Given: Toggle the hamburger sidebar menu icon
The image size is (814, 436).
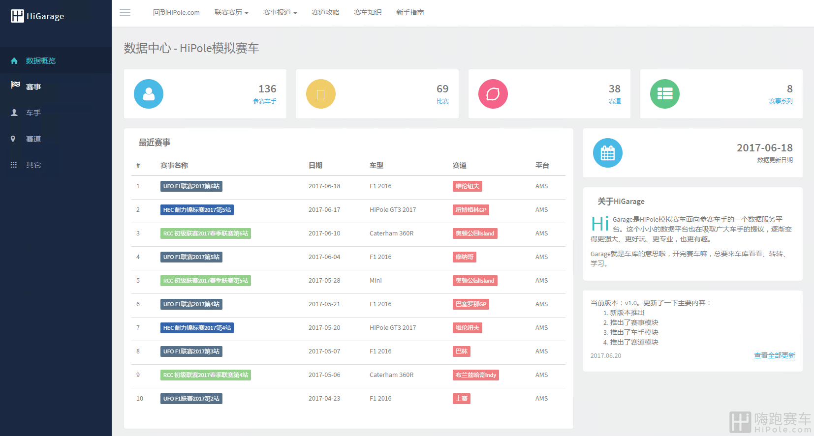Looking at the screenshot, I should [x=125, y=12].
